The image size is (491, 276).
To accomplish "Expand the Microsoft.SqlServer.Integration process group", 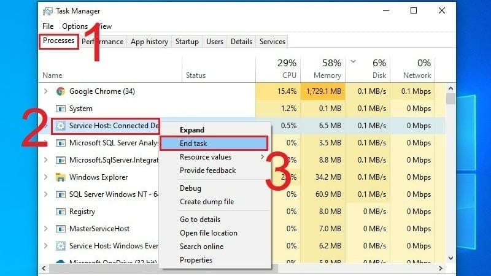I will point(45,160).
